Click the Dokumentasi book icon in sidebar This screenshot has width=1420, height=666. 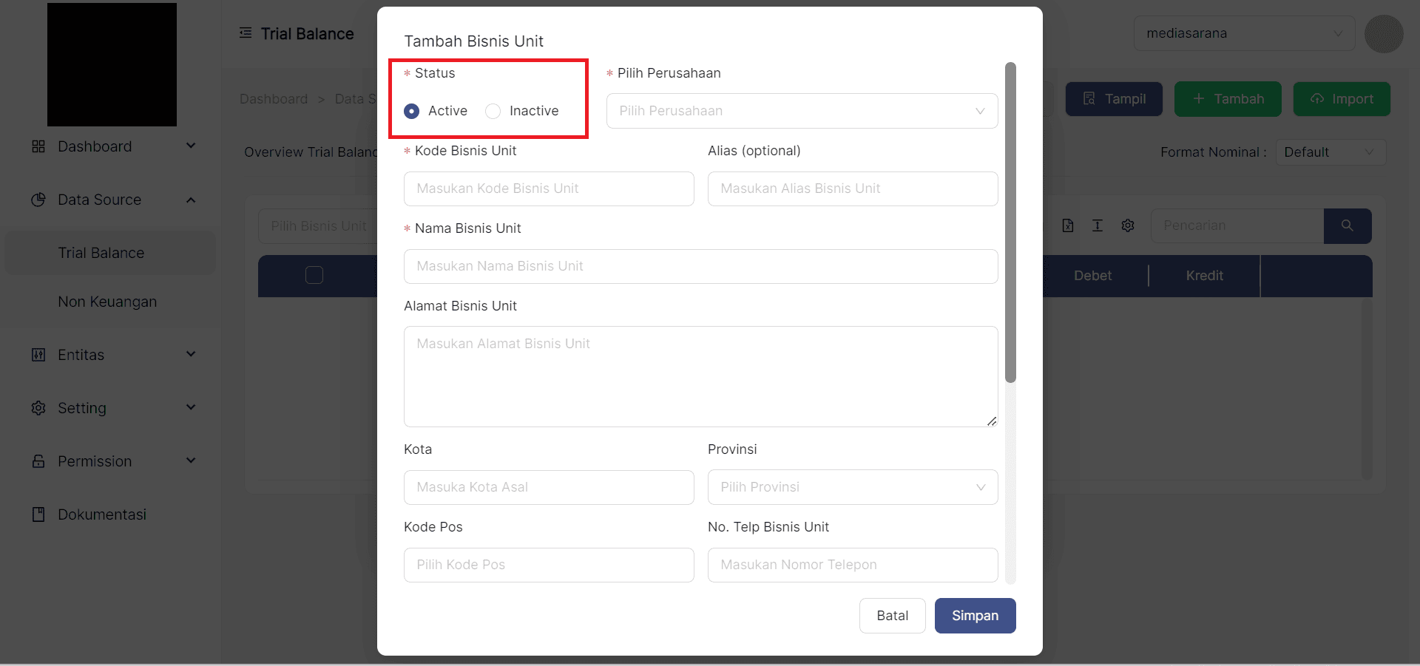tap(38, 514)
